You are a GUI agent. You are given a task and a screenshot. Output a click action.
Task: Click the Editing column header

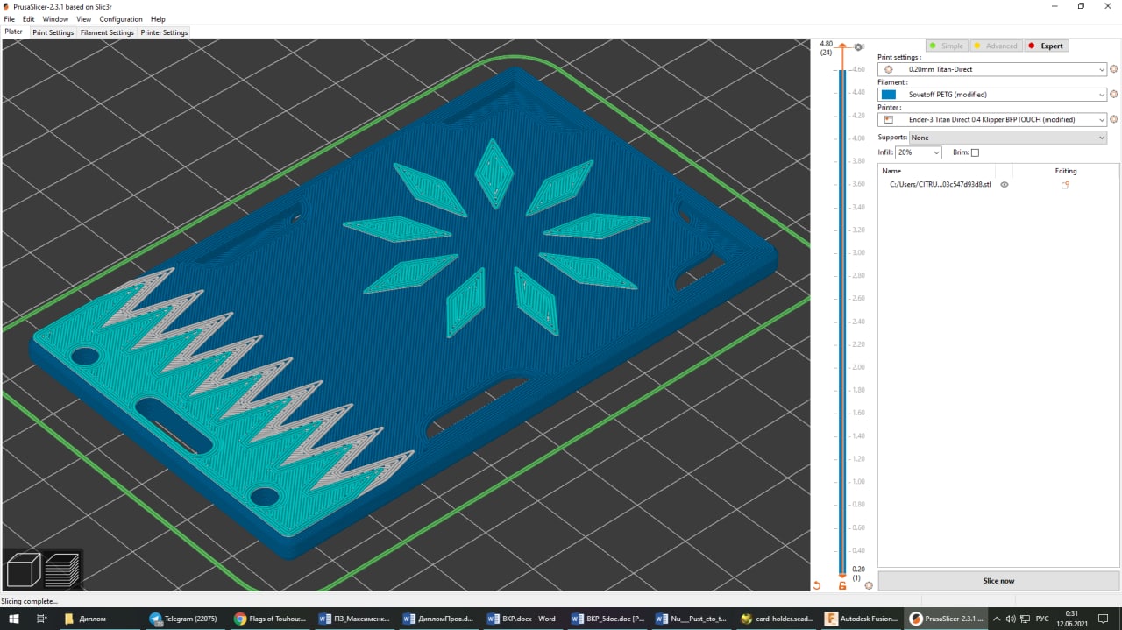coord(1066,171)
